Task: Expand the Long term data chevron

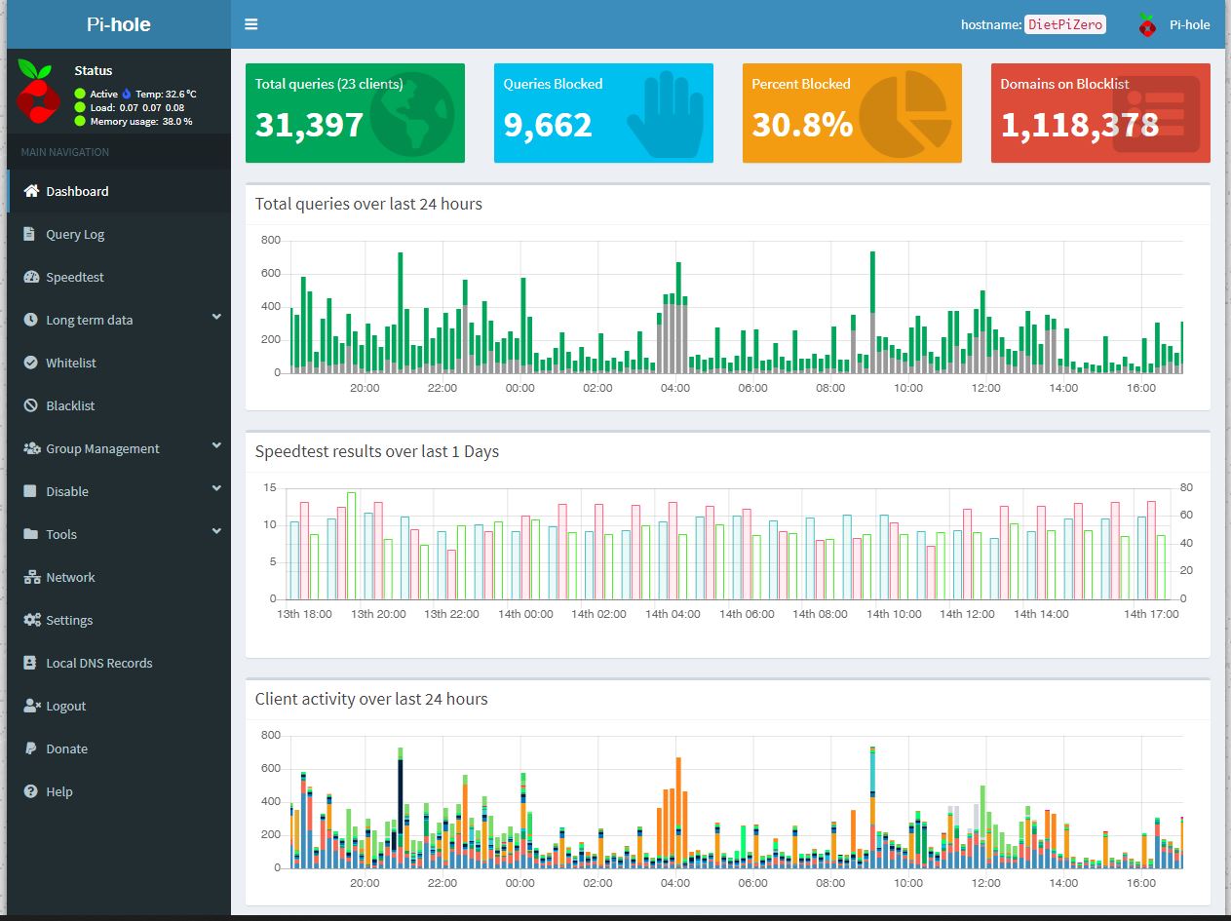Action: pos(216,318)
